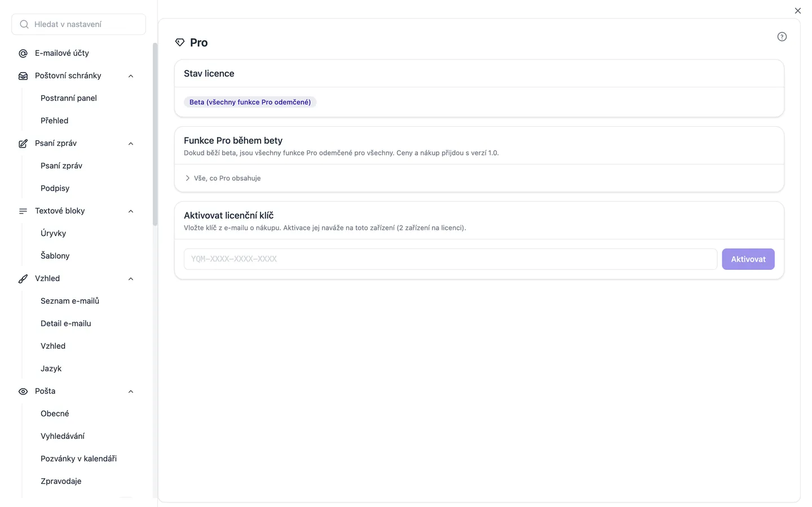This screenshot has height=507, width=812.
Task: Click the Textové bloky lines icon
Action: click(x=23, y=211)
